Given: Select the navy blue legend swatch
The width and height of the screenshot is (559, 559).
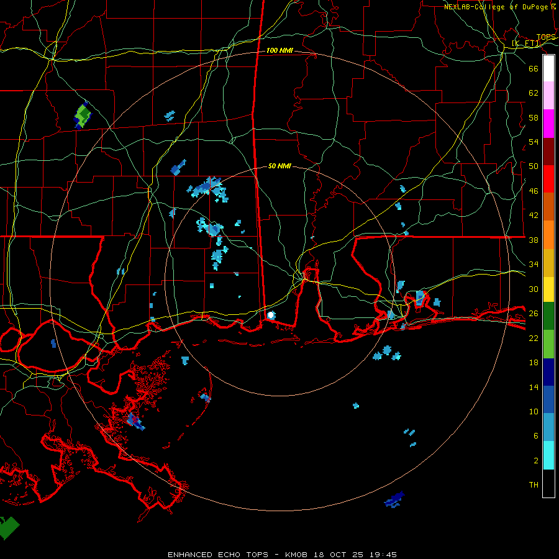Looking at the screenshot, I should click(x=548, y=372).
